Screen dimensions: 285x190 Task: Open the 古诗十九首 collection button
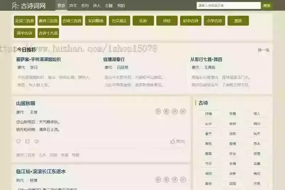click(48, 33)
